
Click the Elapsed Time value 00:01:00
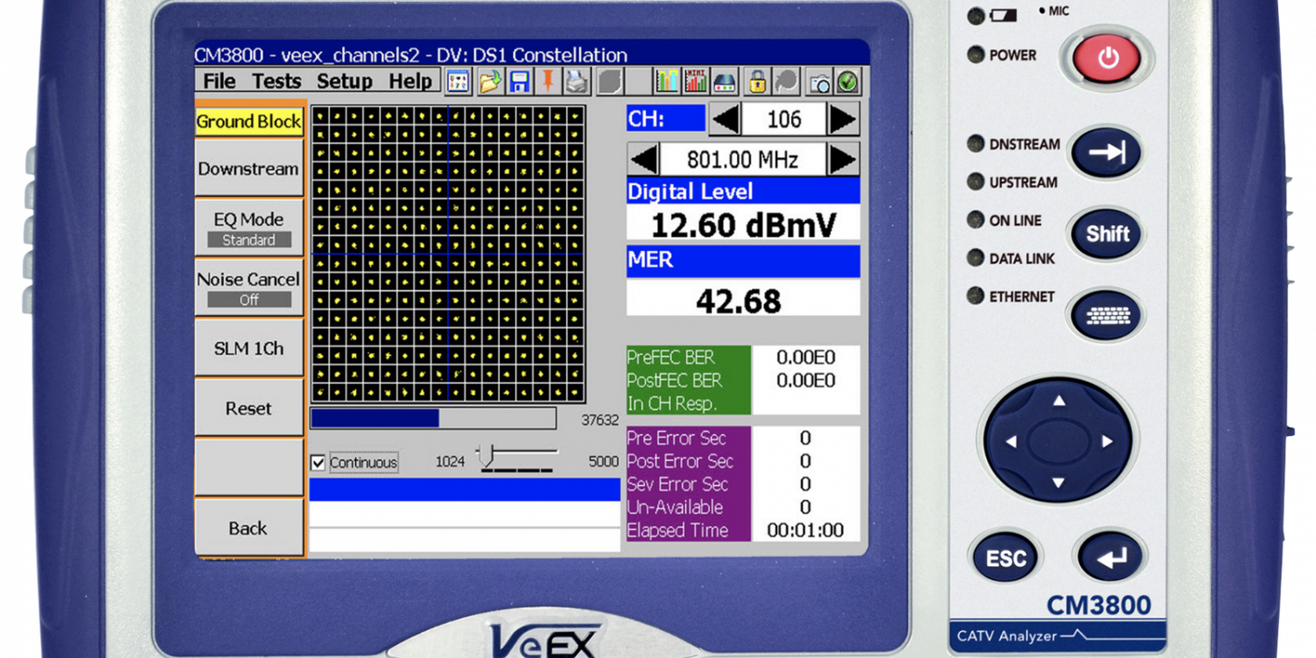coord(805,531)
